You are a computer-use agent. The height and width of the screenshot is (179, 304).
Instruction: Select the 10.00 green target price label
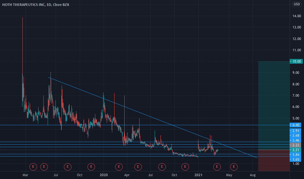tap(296, 61)
